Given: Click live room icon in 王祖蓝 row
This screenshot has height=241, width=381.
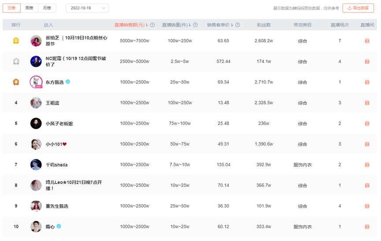Looking at the screenshot, I should (x=367, y=103).
